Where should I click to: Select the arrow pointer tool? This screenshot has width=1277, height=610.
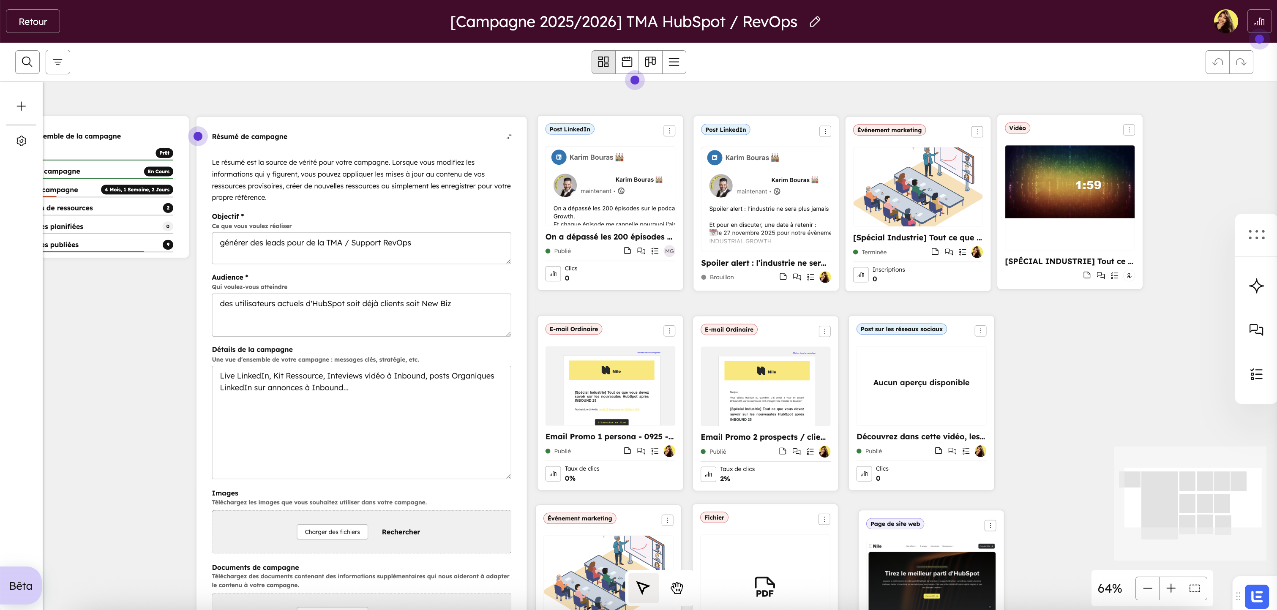(643, 588)
